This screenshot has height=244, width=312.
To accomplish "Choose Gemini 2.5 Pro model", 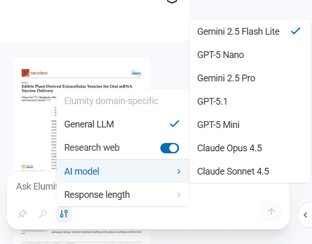I will pyautogui.click(x=226, y=78).
